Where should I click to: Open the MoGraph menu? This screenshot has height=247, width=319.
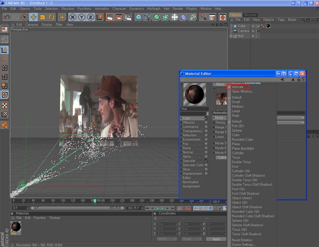154,8
